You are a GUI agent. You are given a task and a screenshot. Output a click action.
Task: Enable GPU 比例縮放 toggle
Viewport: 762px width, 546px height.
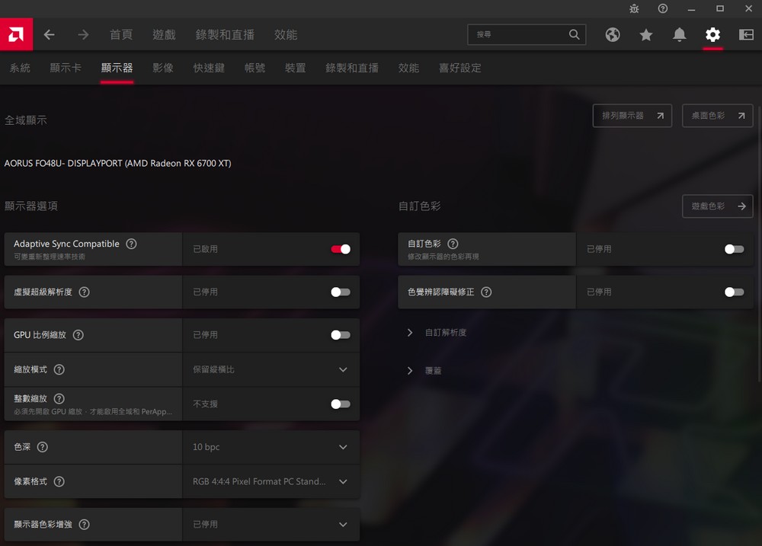coord(341,335)
